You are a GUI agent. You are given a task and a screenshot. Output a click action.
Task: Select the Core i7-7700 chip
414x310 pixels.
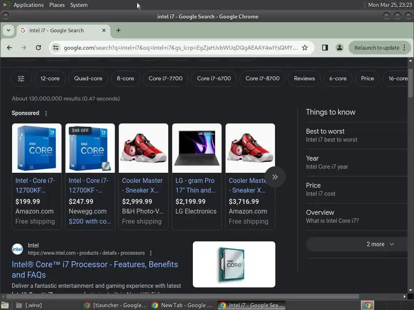point(165,79)
